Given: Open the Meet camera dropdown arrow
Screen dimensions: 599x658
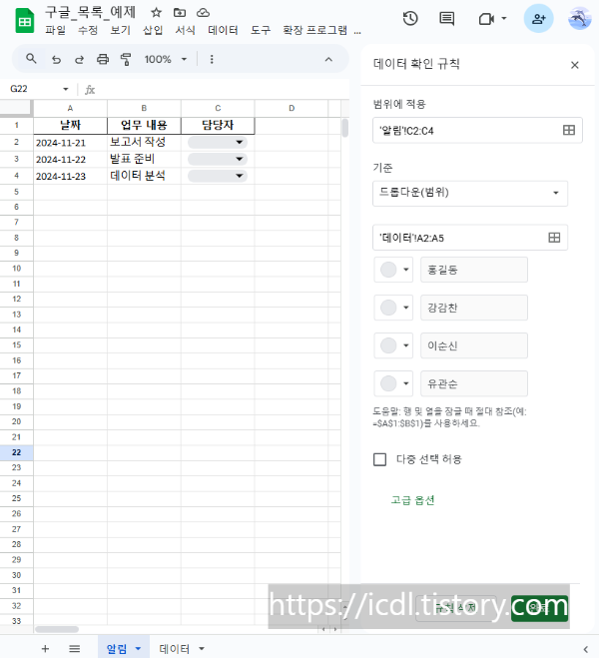Looking at the screenshot, I should coord(504,18).
